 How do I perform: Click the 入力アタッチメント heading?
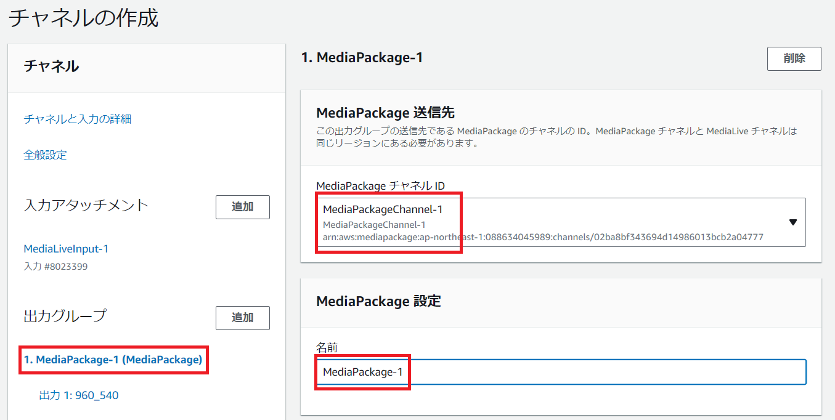(x=86, y=205)
